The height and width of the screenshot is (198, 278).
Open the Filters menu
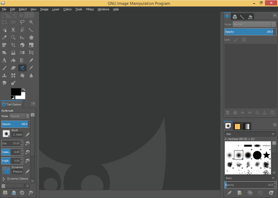90,9
